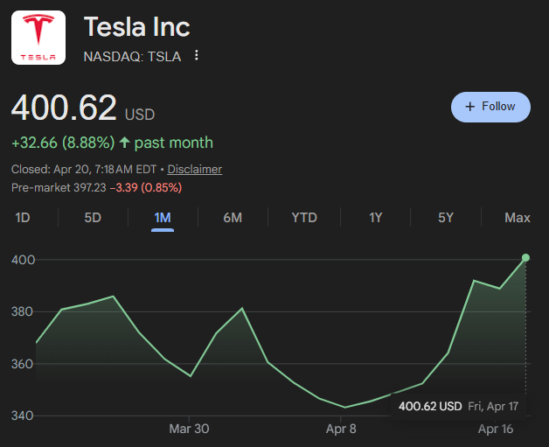Click the Apr 8 date axis label
Image resolution: width=549 pixels, height=447 pixels.
point(340,429)
